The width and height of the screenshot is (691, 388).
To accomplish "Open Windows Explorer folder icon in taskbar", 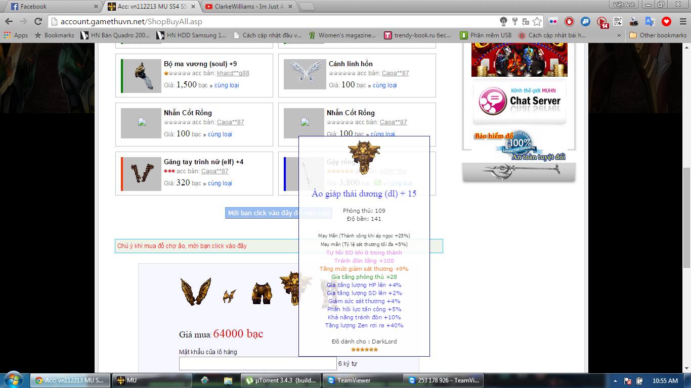I will pos(228,380).
